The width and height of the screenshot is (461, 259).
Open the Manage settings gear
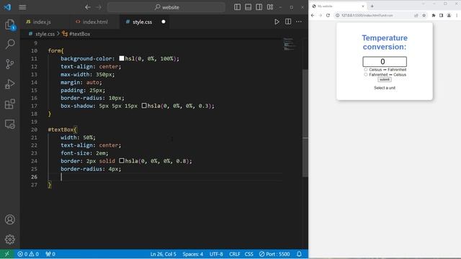tap(10, 240)
